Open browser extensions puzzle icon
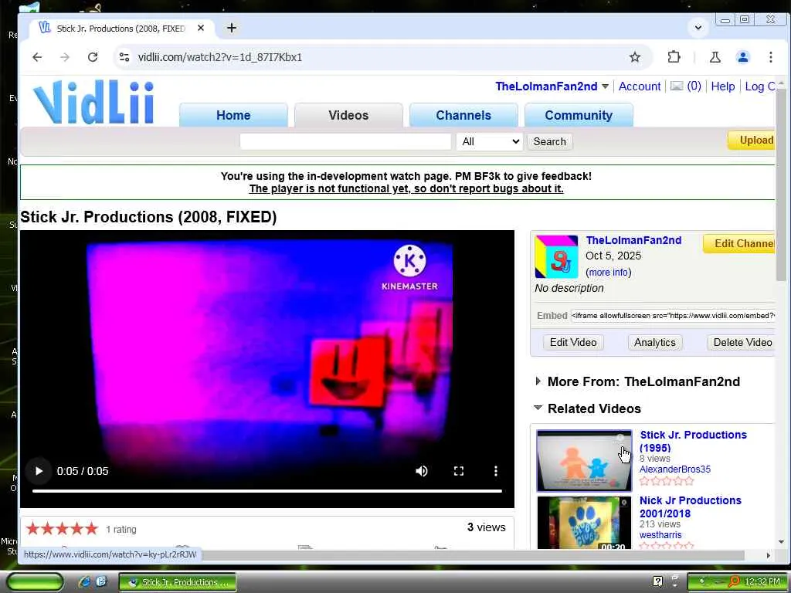Screen dimensions: 791x593 674,57
